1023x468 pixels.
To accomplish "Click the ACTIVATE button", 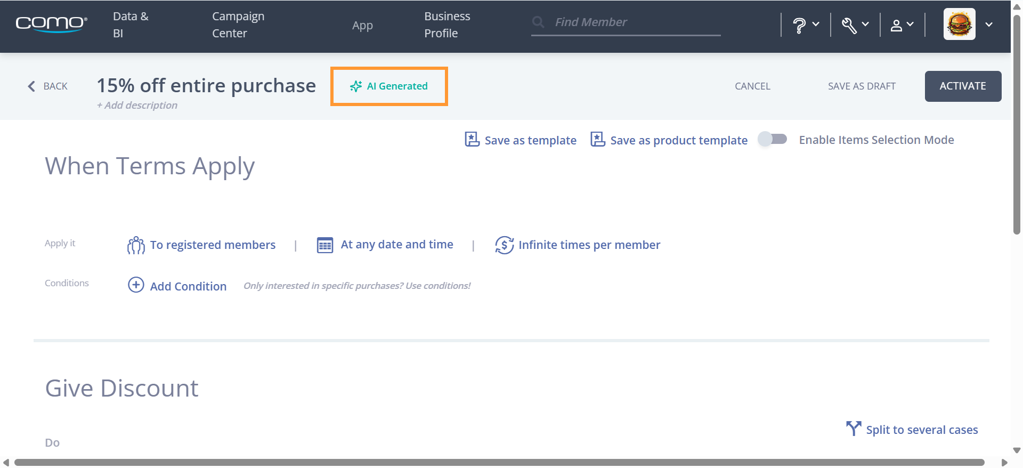I will 963,86.
